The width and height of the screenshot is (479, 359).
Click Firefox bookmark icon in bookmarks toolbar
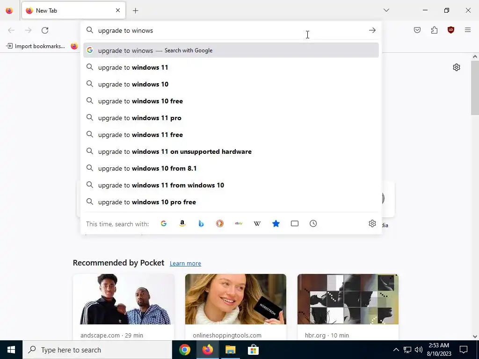coord(74,46)
